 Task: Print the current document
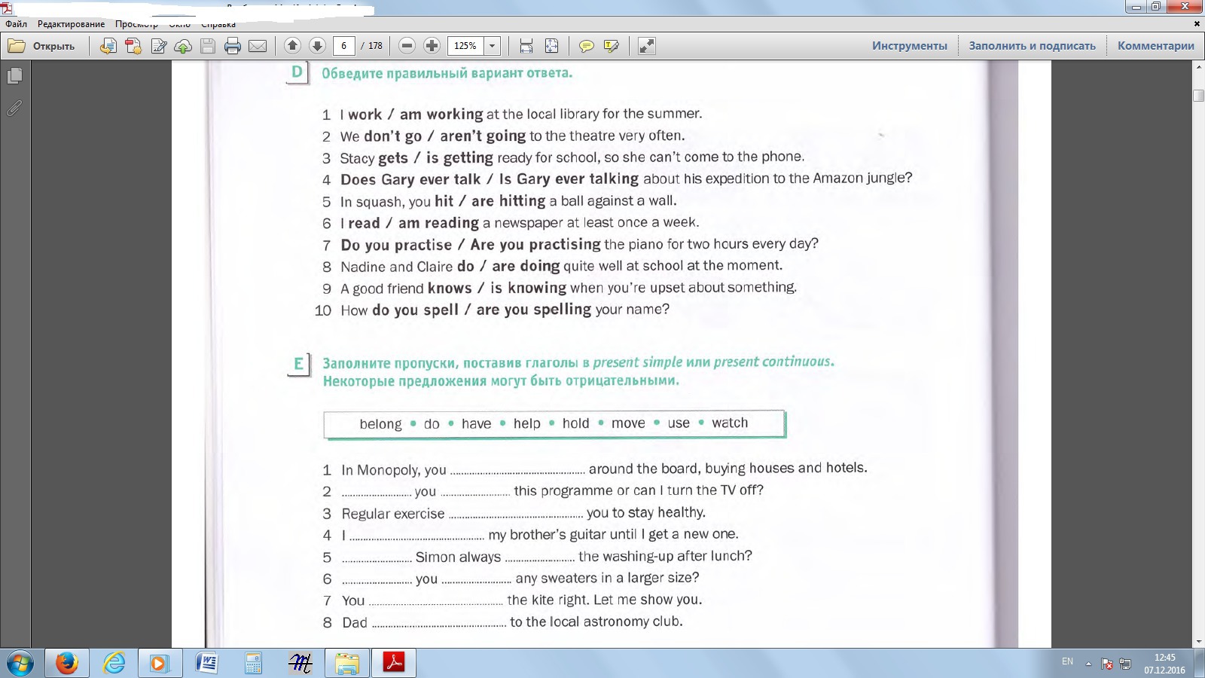231,45
